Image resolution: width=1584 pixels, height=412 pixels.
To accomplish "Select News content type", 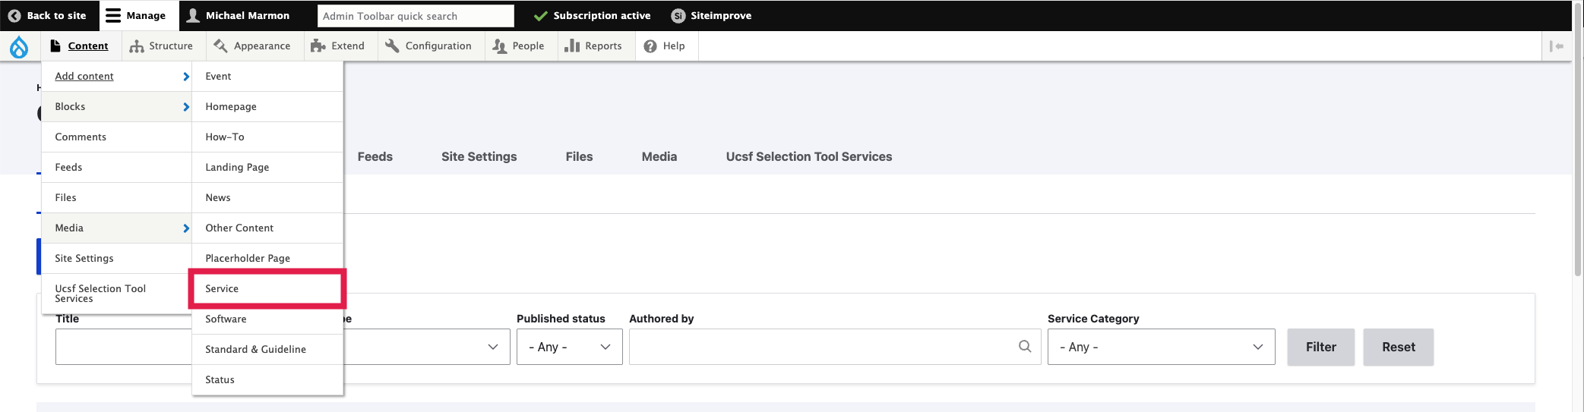I will [x=267, y=197].
